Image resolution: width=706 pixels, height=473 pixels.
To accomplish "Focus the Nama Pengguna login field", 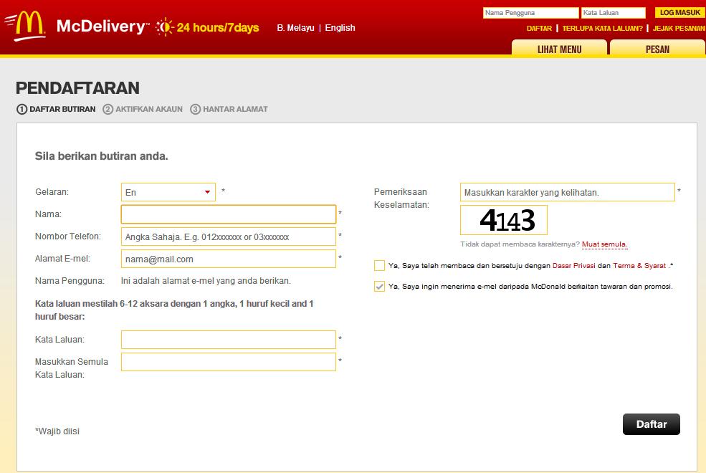I will point(530,13).
